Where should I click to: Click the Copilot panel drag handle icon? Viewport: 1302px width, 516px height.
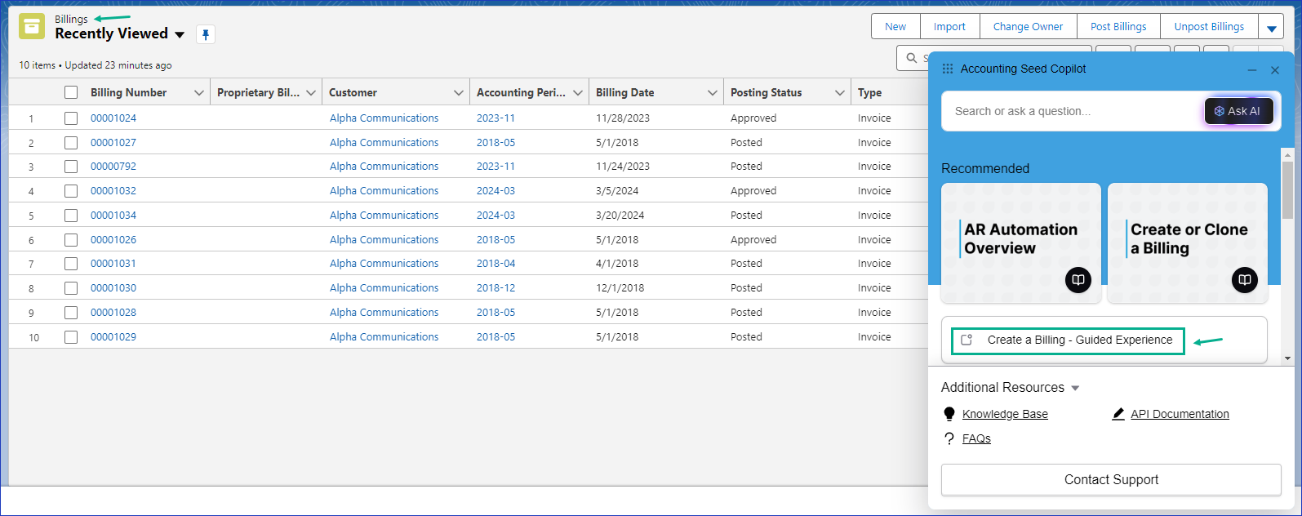pos(948,69)
